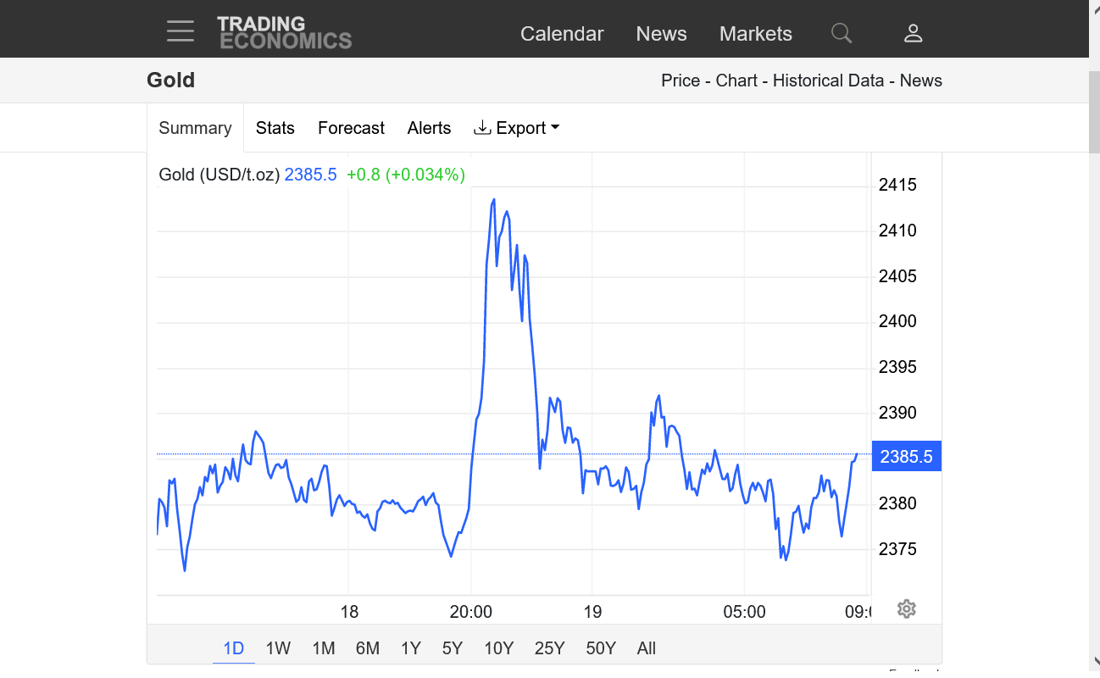Click the 2375 y-axis label
Viewport: 1100px width, 678px height.
pyautogui.click(x=897, y=549)
